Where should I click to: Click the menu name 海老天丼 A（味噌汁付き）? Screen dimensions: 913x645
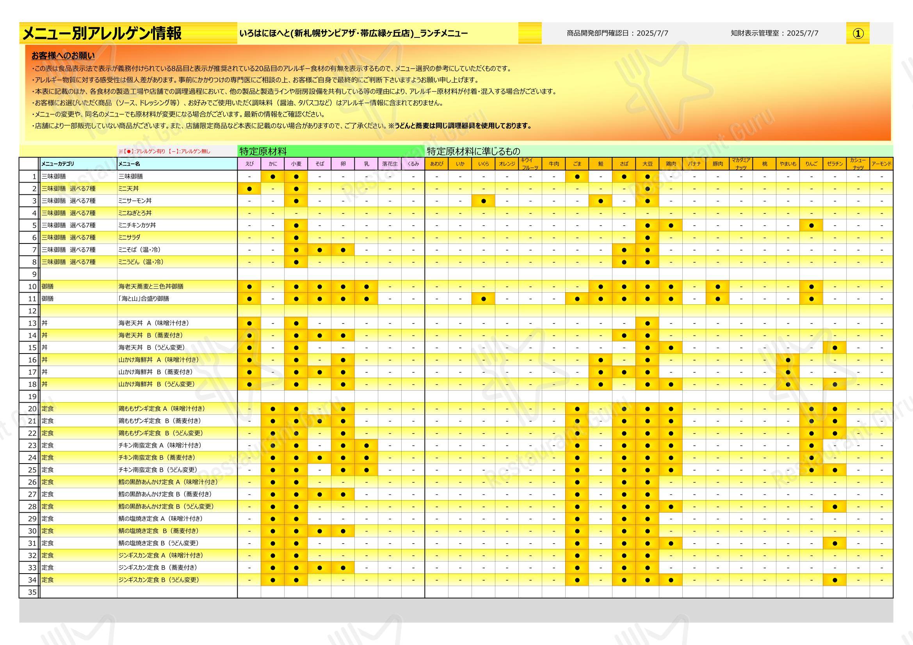click(x=154, y=323)
